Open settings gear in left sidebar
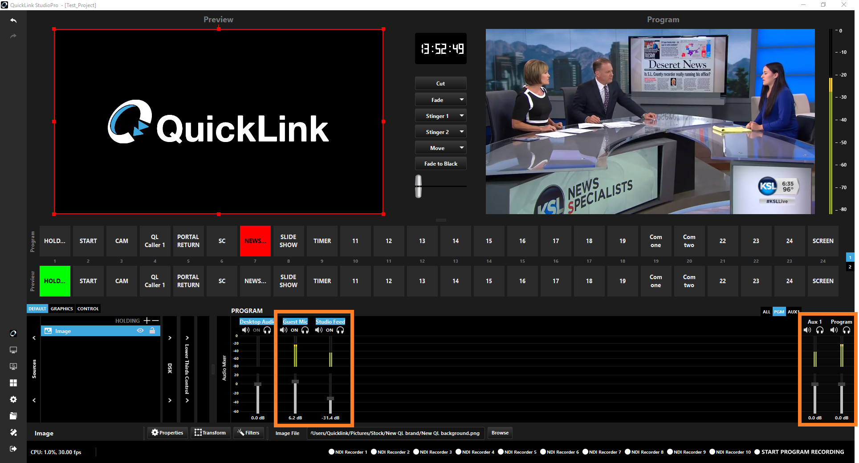The width and height of the screenshot is (859, 463). point(13,399)
